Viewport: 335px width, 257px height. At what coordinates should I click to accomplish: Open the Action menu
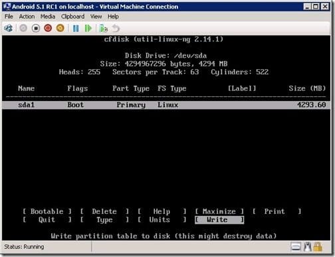tap(27, 17)
